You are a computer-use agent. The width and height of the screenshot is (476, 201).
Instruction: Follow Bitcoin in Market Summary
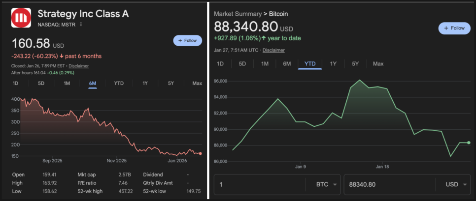(x=454, y=28)
